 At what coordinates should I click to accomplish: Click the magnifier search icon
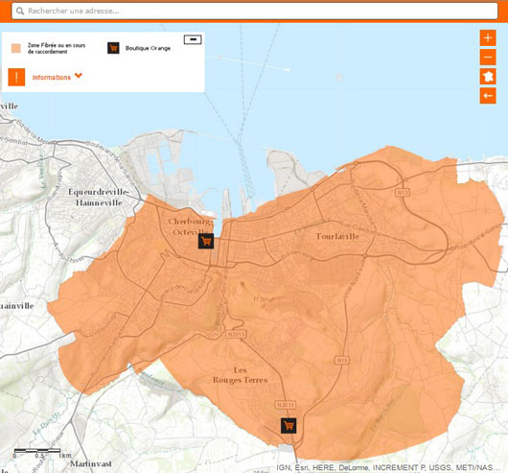pos(20,11)
